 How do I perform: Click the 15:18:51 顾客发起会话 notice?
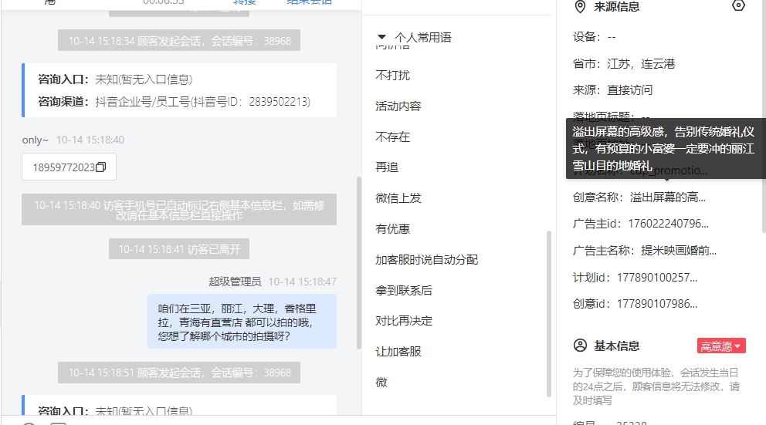[x=179, y=373]
